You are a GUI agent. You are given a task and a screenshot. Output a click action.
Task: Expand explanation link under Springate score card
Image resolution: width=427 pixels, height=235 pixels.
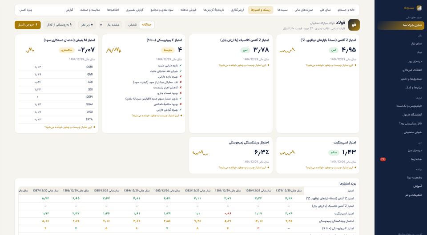331,167
